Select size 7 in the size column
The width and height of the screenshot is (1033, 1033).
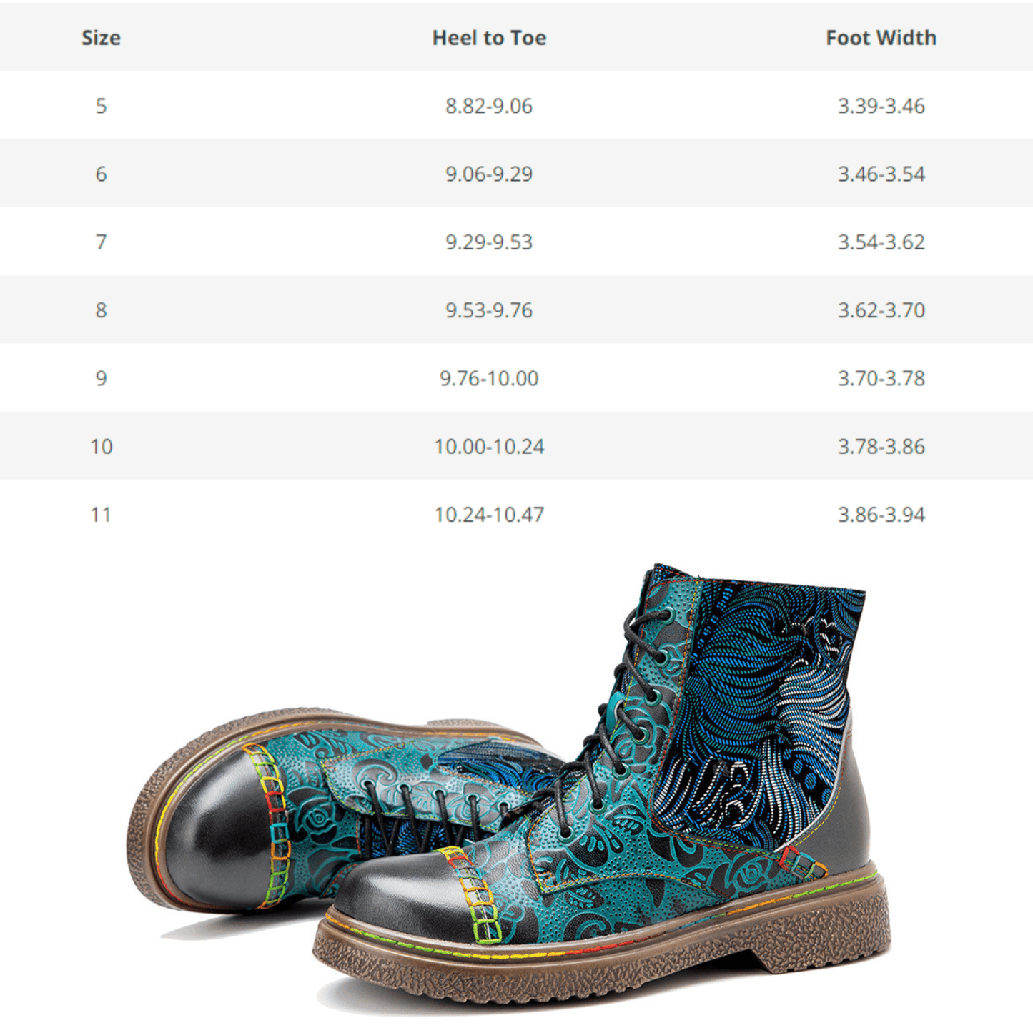tap(101, 242)
